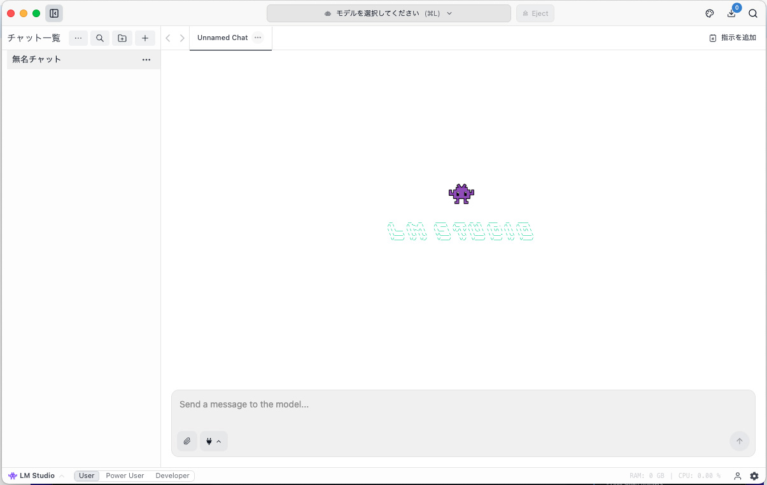Switch to Power User mode

(125, 475)
